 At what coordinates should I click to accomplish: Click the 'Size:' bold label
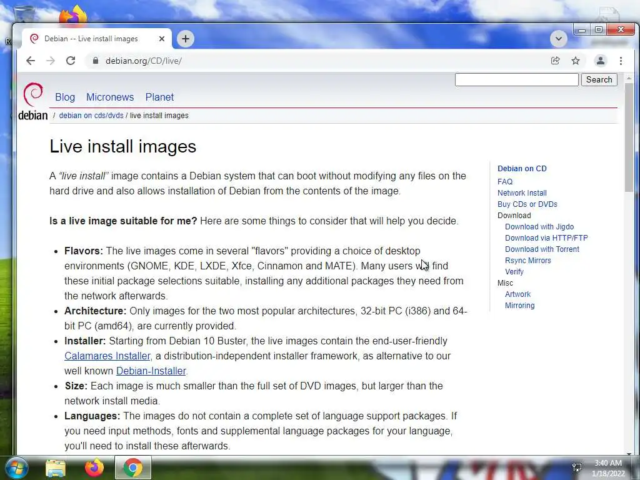coord(76,386)
